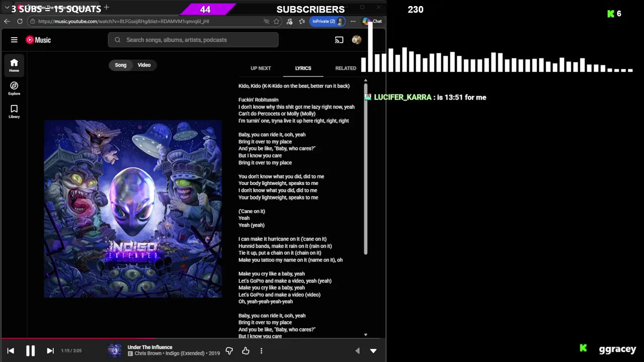
Task: Click the small album thumbnail in player bar
Action: pos(115,350)
